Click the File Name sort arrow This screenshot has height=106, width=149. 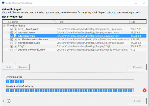pos(54,22)
